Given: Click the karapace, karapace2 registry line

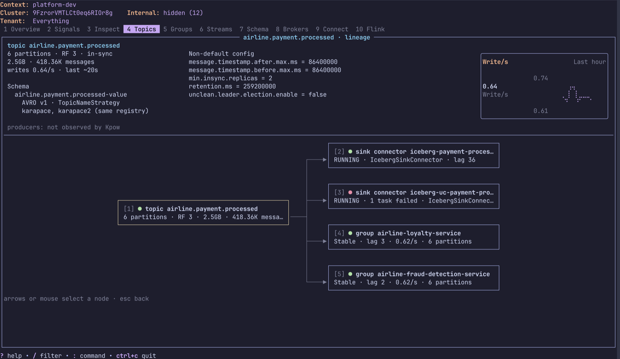Looking at the screenshot, I should click(x=85, y=110).
